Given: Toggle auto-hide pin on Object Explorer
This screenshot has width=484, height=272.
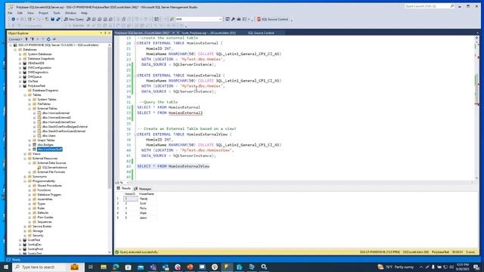Looking at the screenshot, I should point(105,33).
